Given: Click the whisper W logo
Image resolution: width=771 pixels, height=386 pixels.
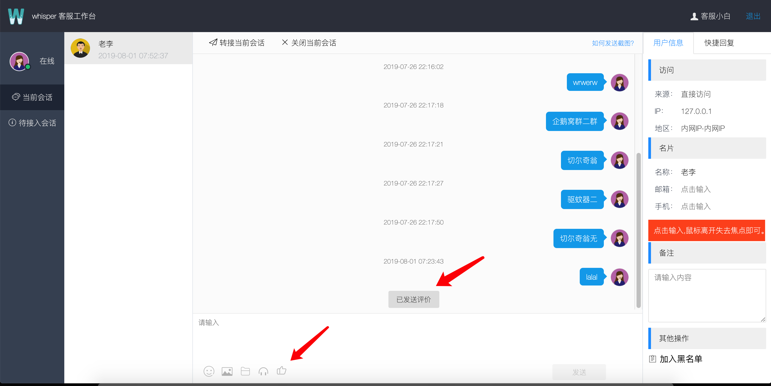Looking at the screenshot, I should tap(16, 16).
